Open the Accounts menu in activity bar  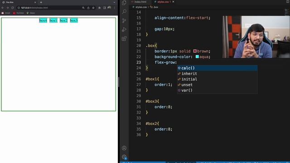[x=124, y=148]
